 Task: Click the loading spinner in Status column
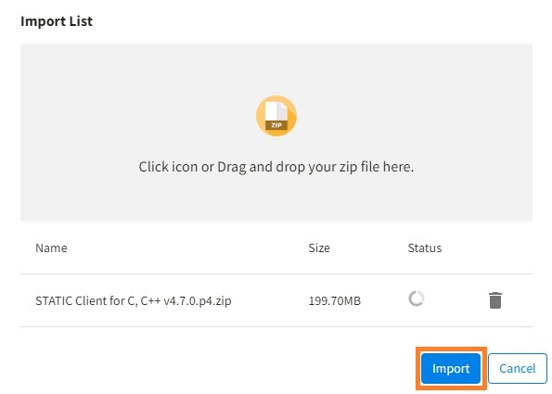(417, 299)
